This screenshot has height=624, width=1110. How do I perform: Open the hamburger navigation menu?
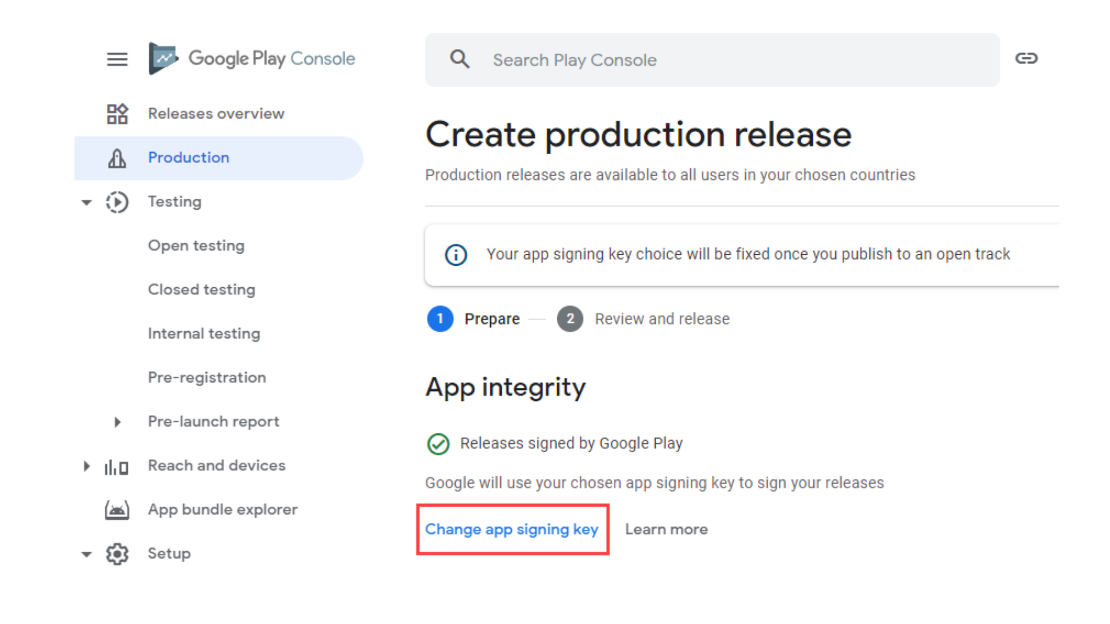click(117, 59)
